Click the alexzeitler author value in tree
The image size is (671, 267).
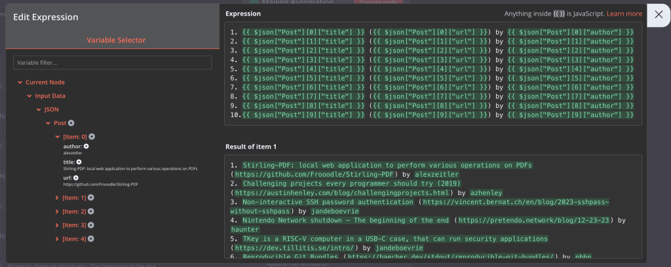click(73, 152)
